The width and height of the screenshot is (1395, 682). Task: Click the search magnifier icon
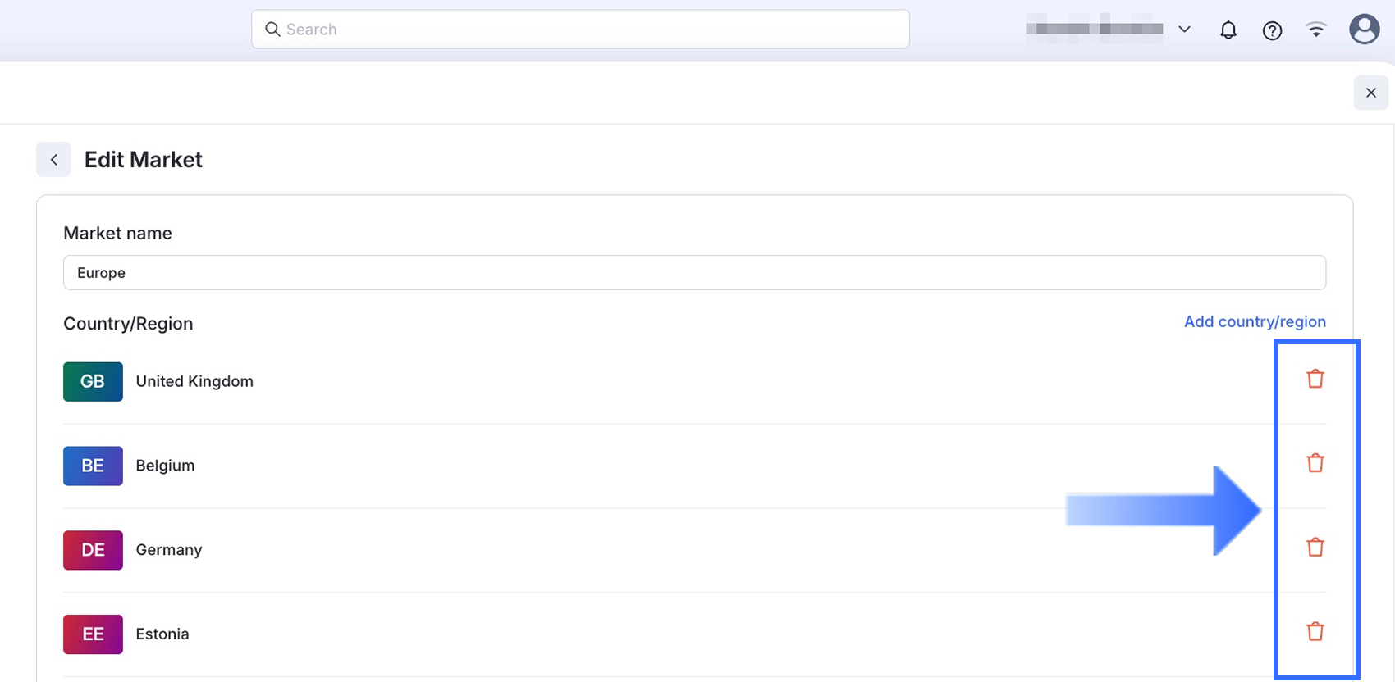pos(272,30)
